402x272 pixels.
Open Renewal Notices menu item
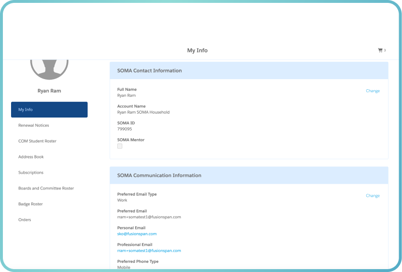click(x=34, y=125)
